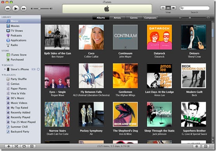This screenshot has height=151, width=216.
Task: Show or hide the artwork viewer
Action: point(32,146)
